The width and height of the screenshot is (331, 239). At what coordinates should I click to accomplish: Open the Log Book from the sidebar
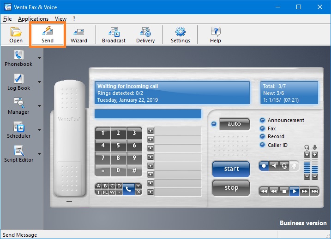[x=18, y=82]
